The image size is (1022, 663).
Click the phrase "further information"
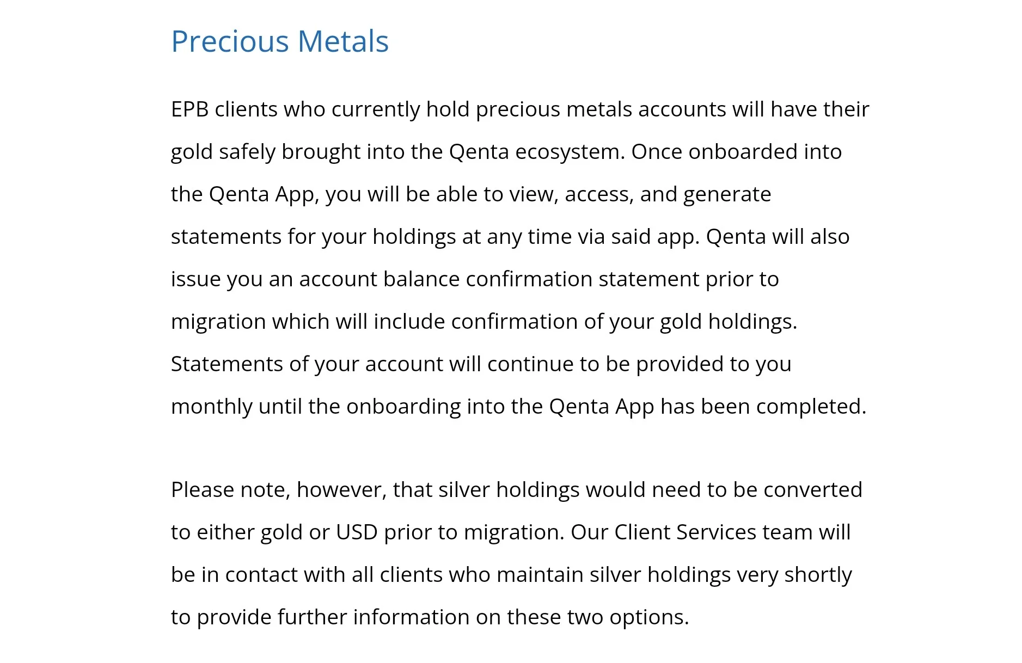[x=374, y=617]
